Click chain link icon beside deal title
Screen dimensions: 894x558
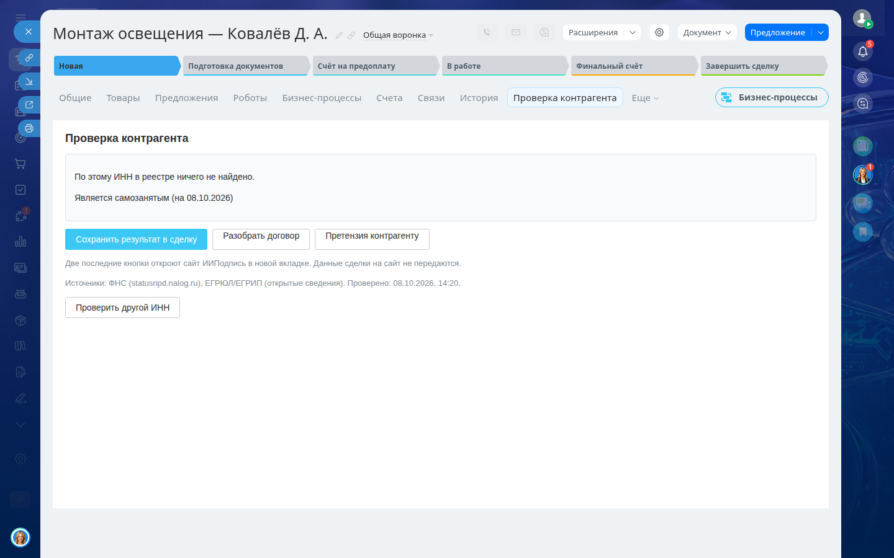coord(351,35)
